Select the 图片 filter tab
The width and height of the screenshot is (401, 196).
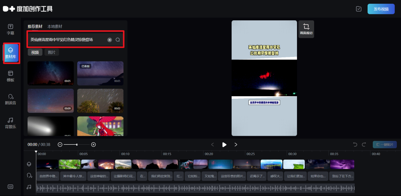click(x=52, y=52)
